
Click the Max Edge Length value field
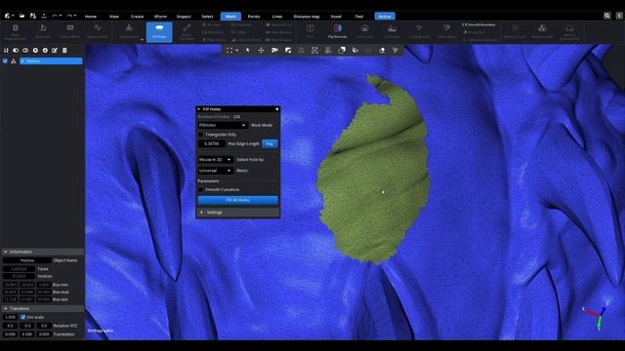(x=212, y=143)
